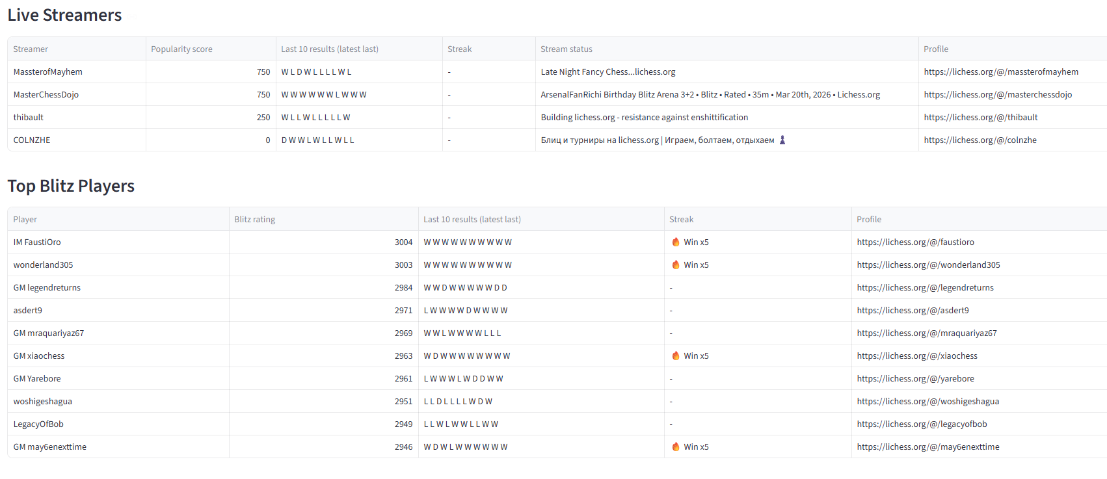Viewport: 1107px width, 479px height.
Task: Open the woshigeshagua profile link
Action: point(927,401)
